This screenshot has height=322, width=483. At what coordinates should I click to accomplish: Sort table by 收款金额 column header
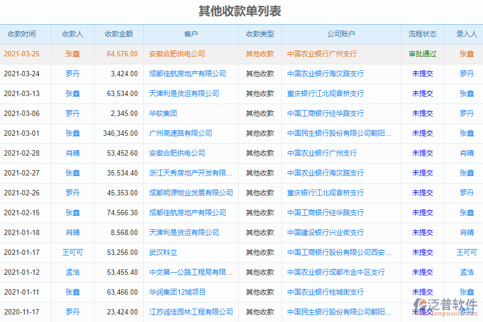pyautogui.click(x=118, y=34)
